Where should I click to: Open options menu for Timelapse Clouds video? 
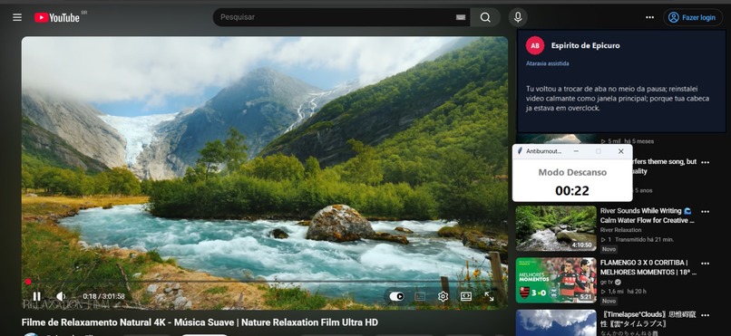click(x=705, y=315)
